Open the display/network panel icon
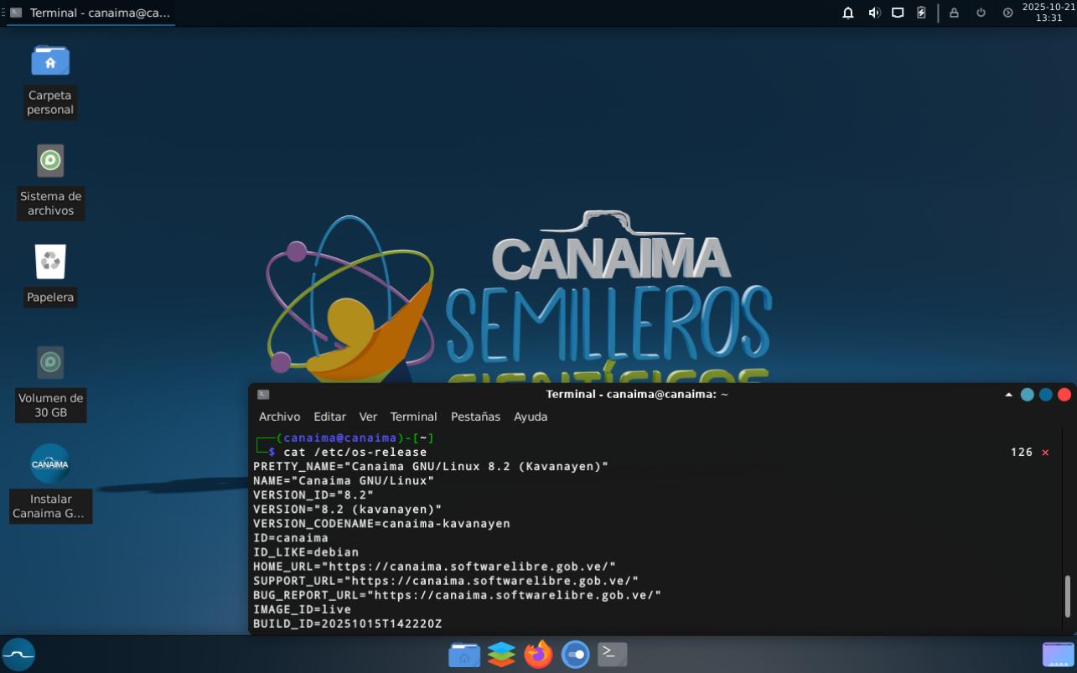The width and height of the screenshot is (1077, 673). click(898, 13)
